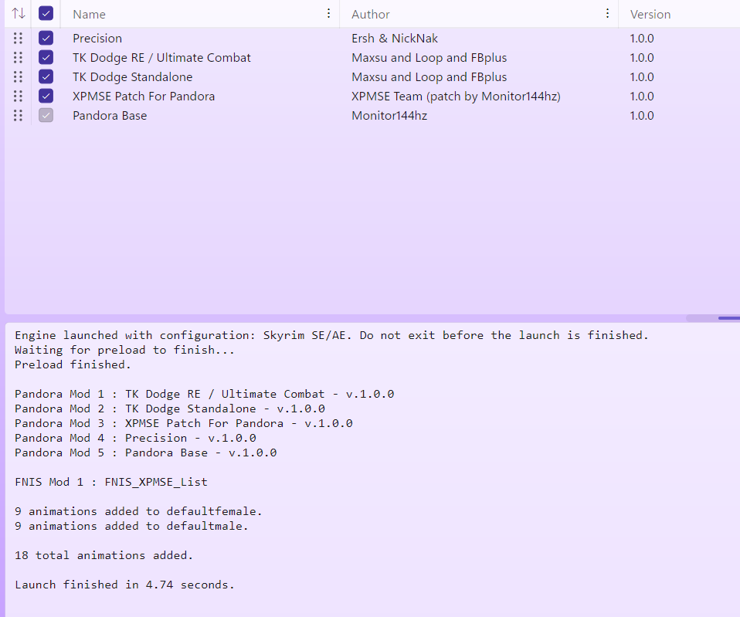Uncheck the Precision mod checkbox

46,38
